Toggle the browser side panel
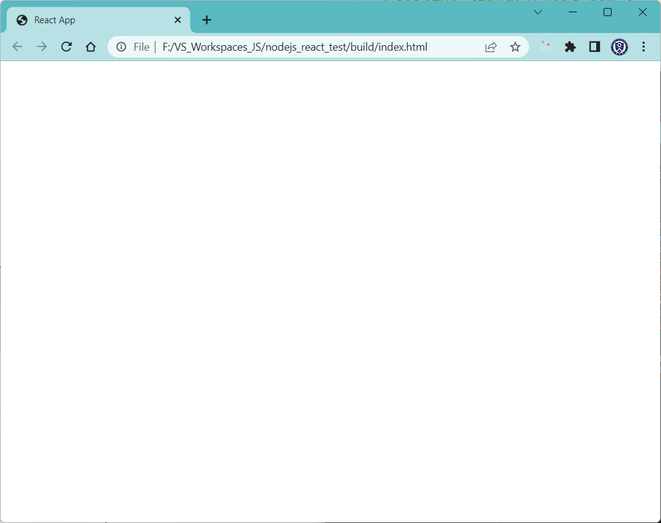 click(594, 47)
